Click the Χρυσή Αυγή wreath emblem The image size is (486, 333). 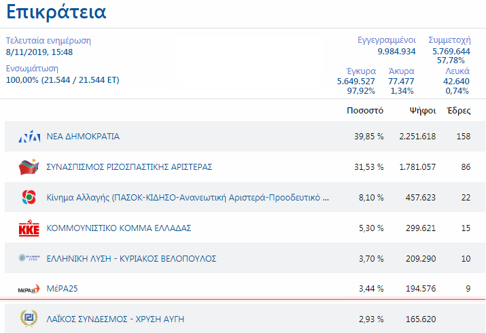[x=29, y=319]
